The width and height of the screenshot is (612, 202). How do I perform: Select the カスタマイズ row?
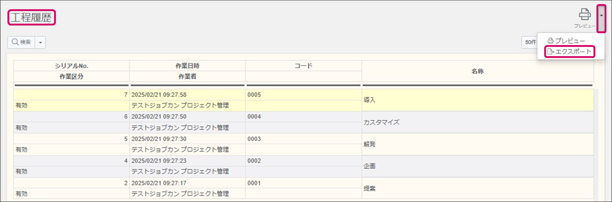[381, 122]
